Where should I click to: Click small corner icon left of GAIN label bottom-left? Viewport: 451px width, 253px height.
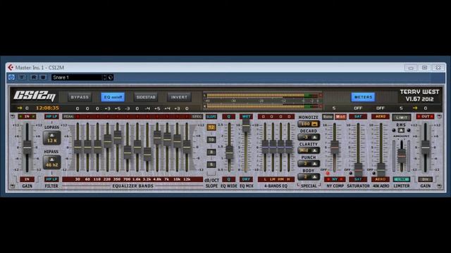tap(13, 186)
